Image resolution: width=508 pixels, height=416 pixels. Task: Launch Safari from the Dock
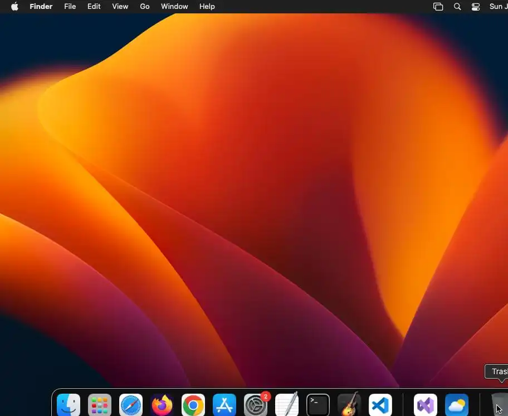131,405
